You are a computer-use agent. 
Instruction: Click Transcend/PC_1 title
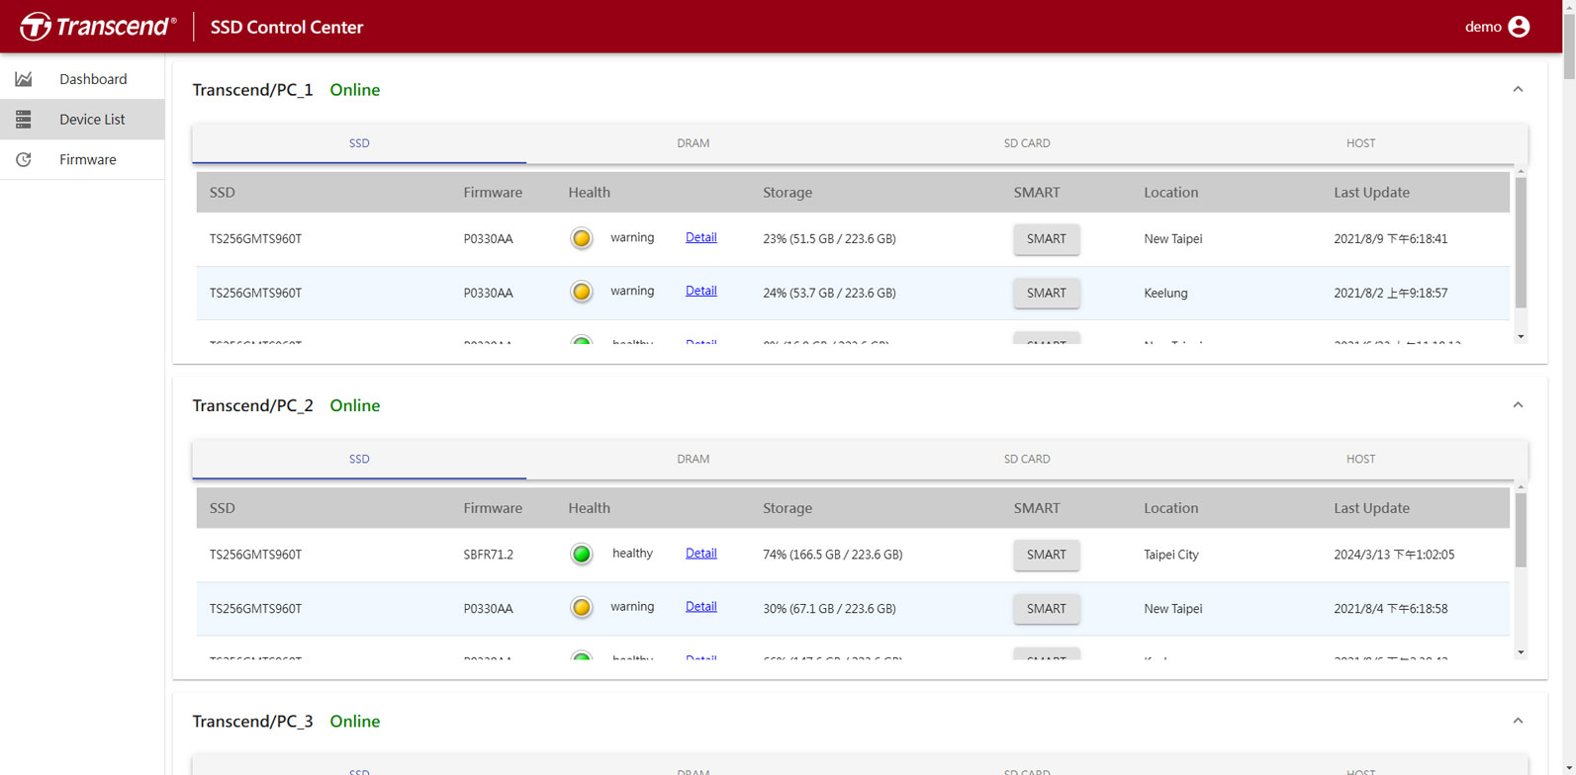[x=252, y=90]
